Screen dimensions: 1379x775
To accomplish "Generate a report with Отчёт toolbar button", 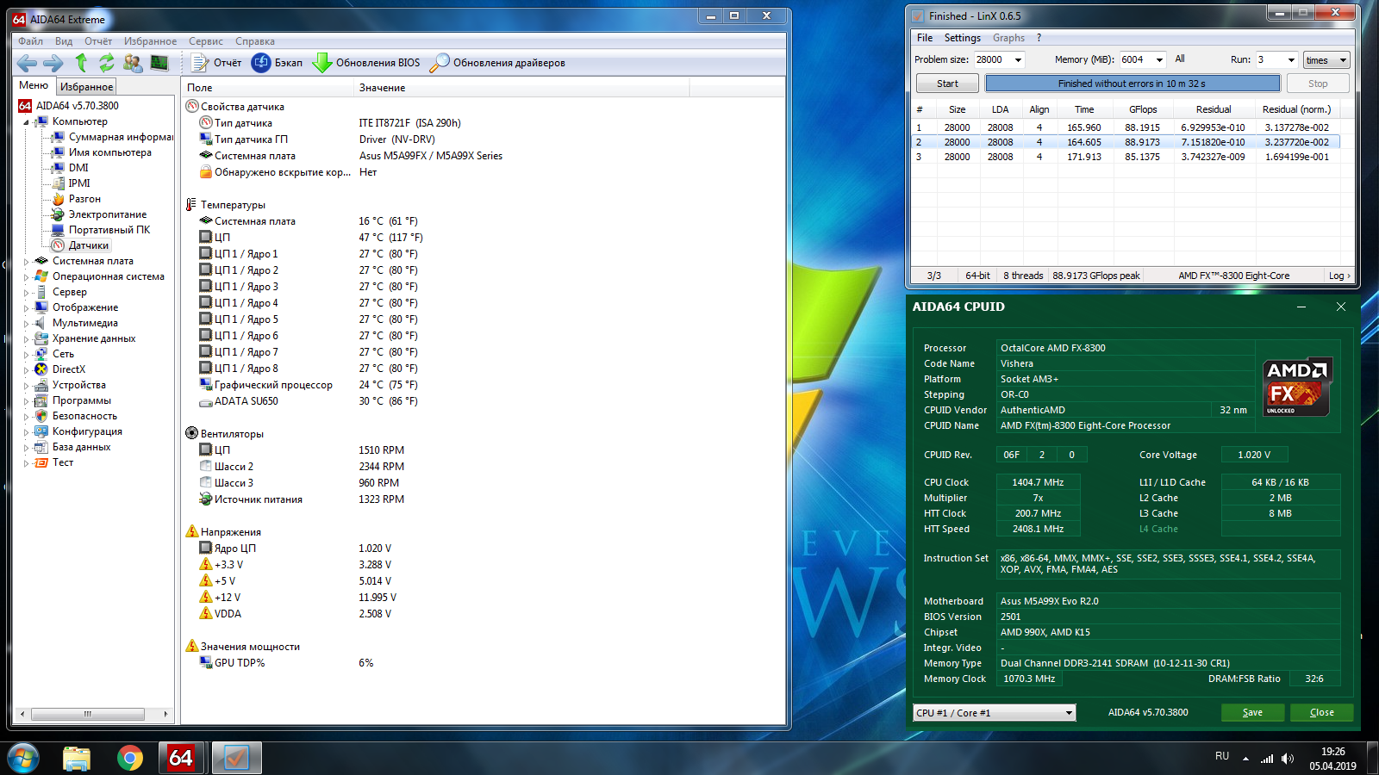I will [216, 63].
